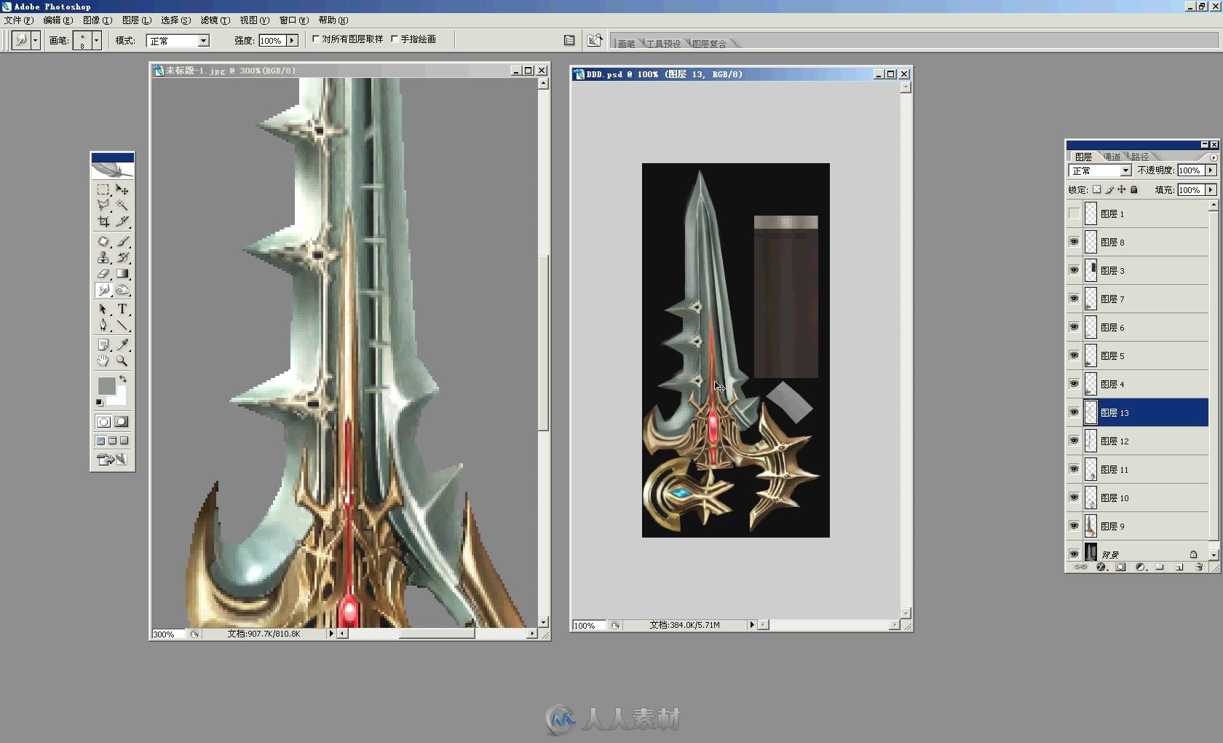This screenshot has width=1223, height=743.
Task: Enable 手指绘画 checkbox
Action: click(395, 39)
